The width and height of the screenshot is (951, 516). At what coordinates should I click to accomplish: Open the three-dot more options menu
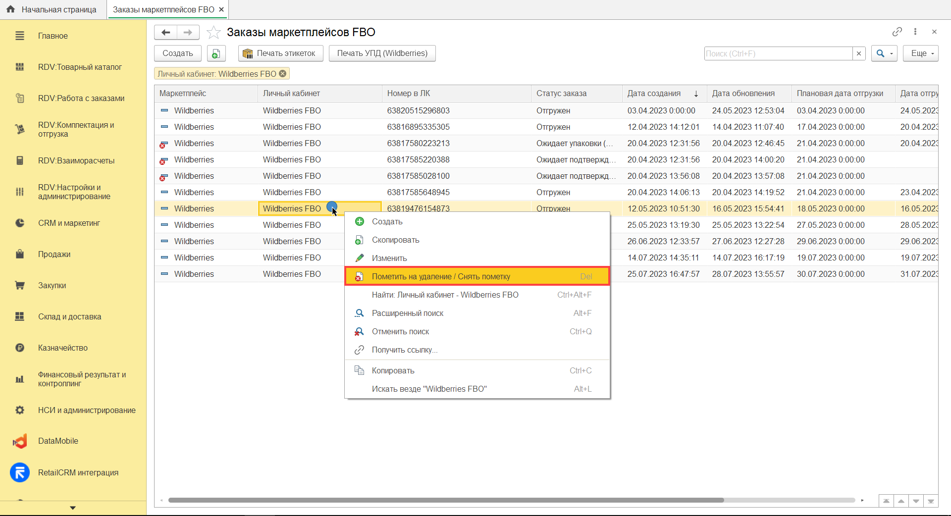(x=915, y=32)
